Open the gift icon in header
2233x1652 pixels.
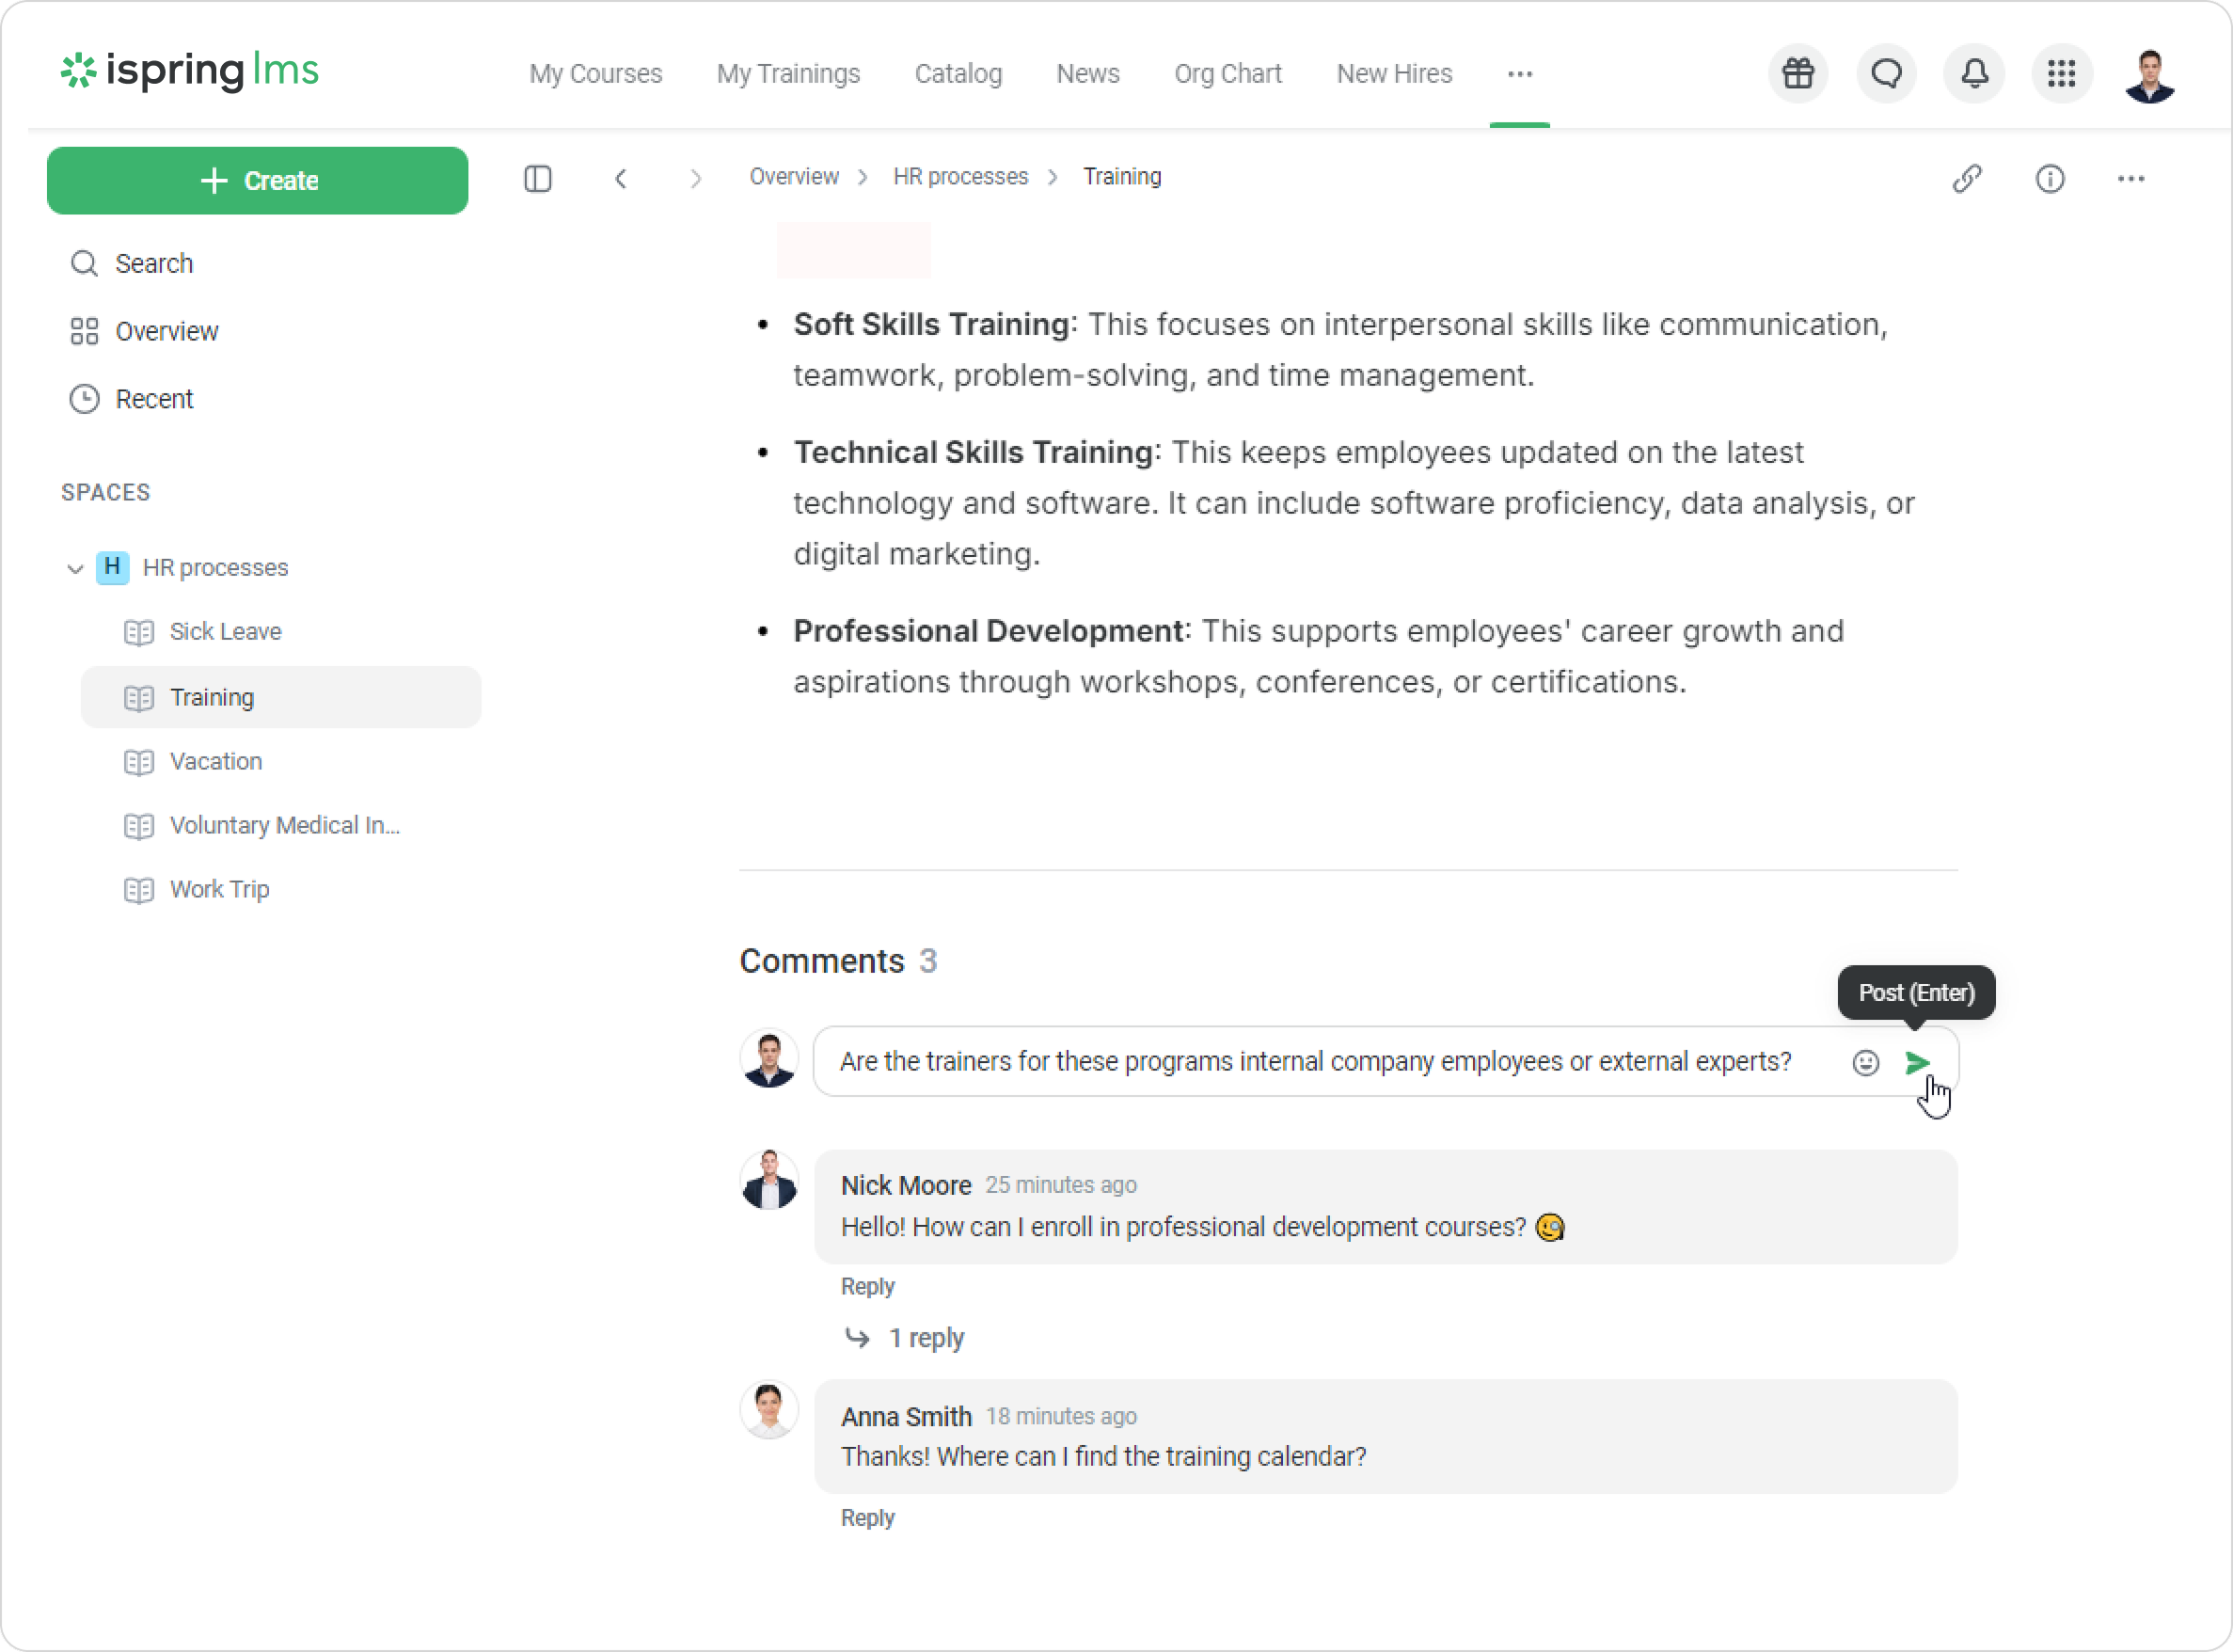[1798, 73]
